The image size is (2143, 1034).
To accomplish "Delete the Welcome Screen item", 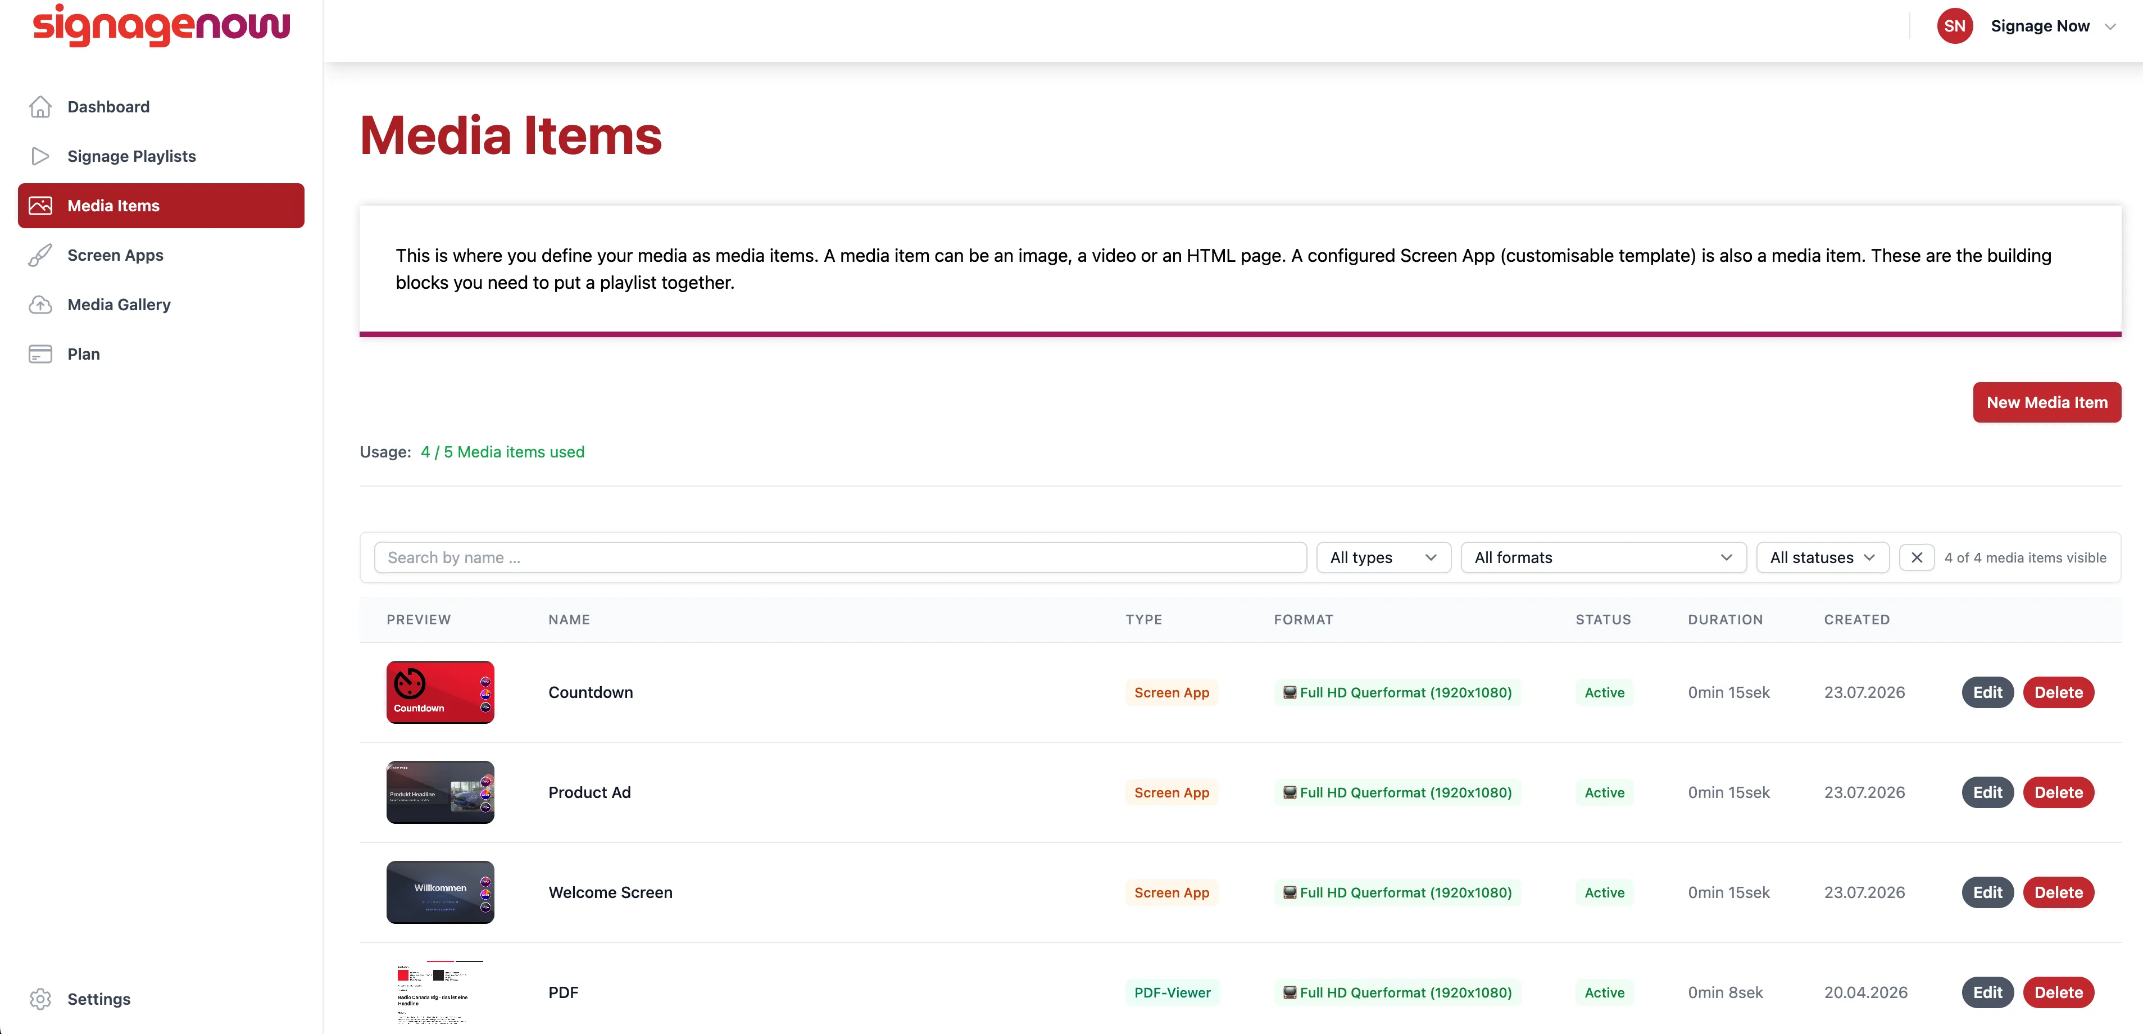I will point(2058,892).
